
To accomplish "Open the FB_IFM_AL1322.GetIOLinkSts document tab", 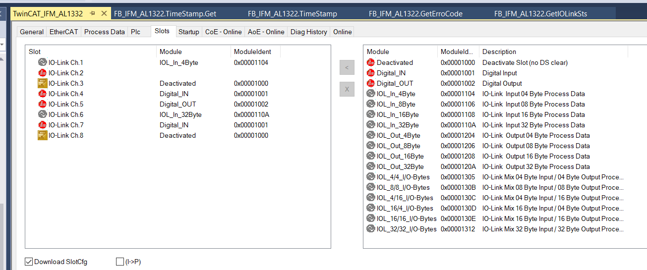I will tap(540, 14).
